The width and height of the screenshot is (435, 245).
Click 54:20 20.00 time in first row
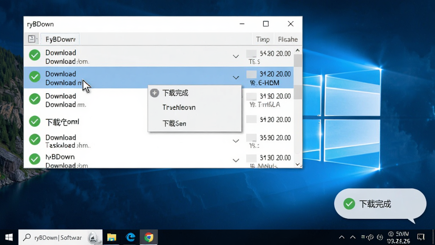point(275,53)
